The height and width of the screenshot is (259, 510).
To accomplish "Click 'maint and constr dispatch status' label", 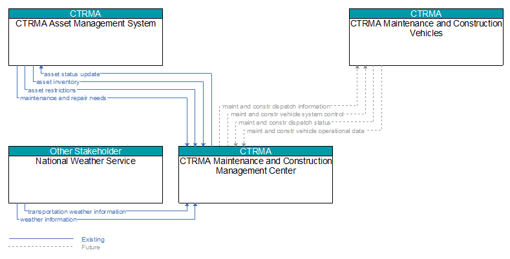I will pyautogui.click(x=284, y=123).
